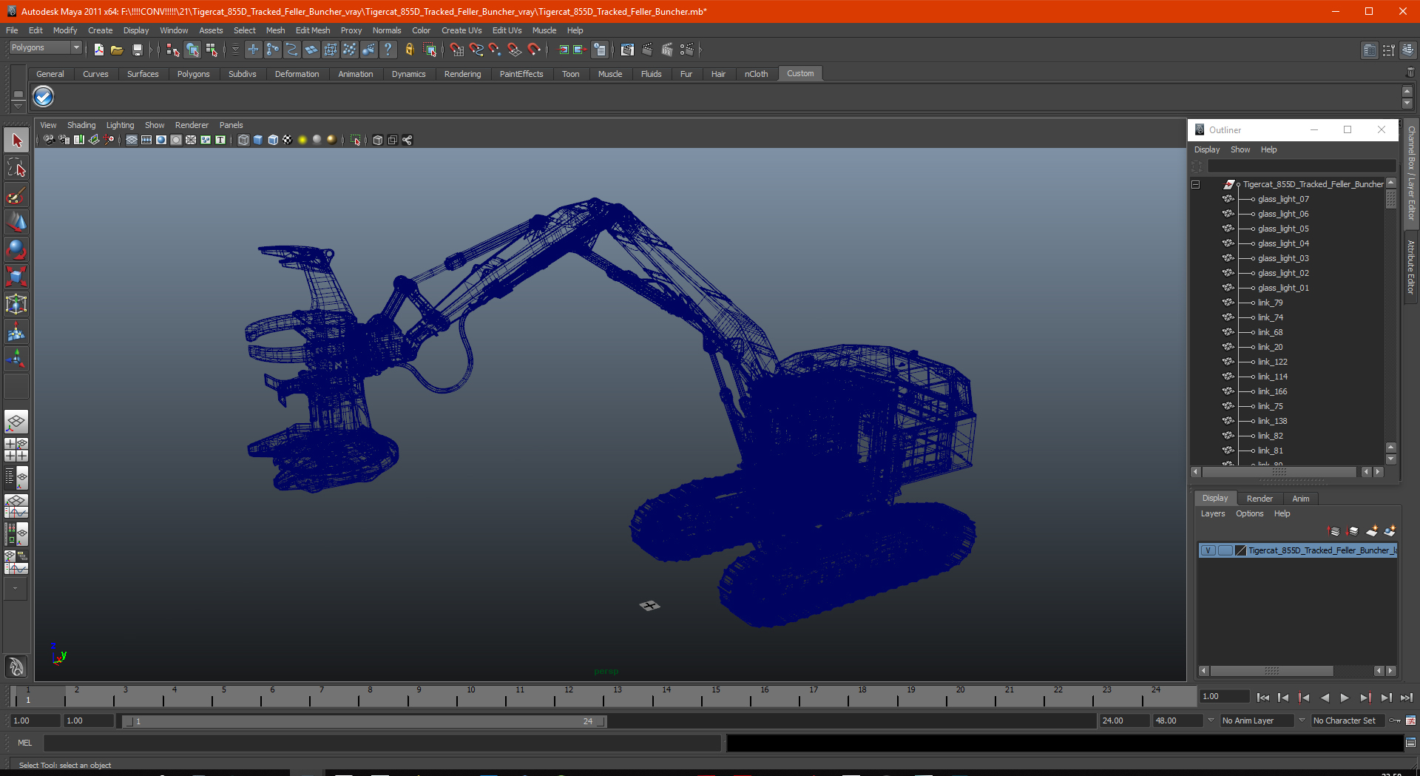Image resolution: width=1420 pixels, height=776 pixels.
Task: Open the character set dropdown arrow
Action: (1302, 721)
